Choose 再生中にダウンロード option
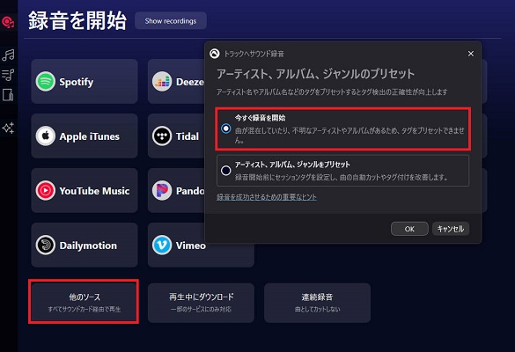 click(201, 303)
